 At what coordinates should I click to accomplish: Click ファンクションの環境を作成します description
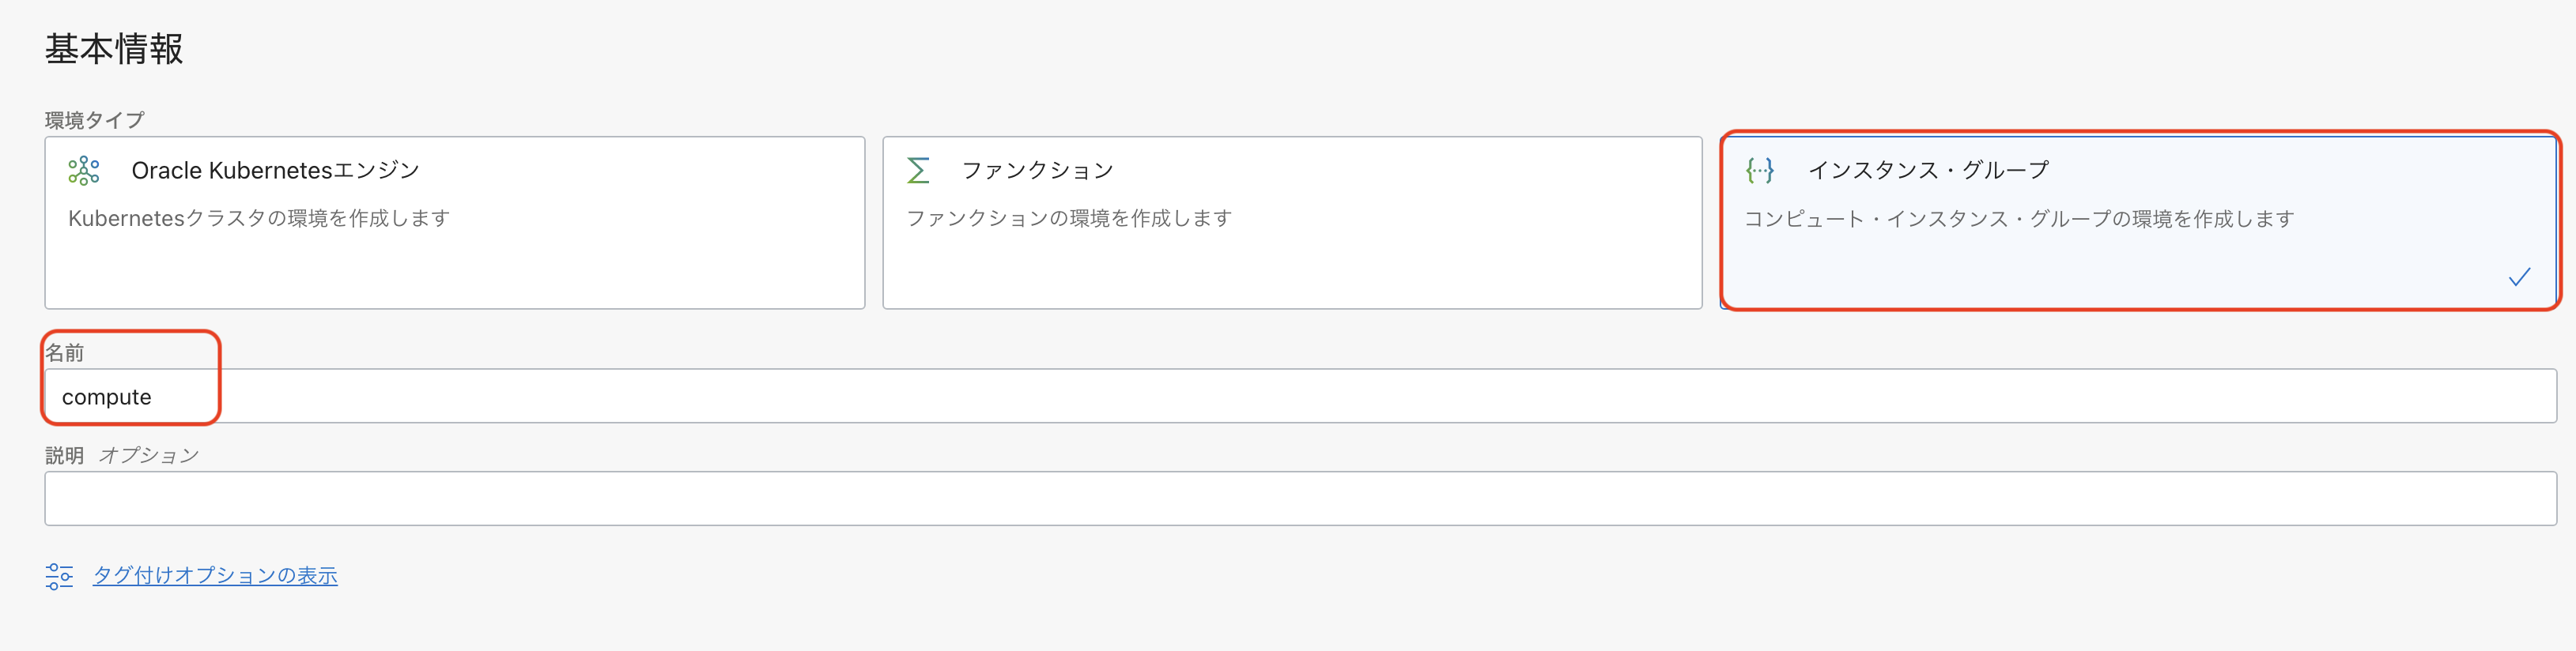coord(1069,219)
